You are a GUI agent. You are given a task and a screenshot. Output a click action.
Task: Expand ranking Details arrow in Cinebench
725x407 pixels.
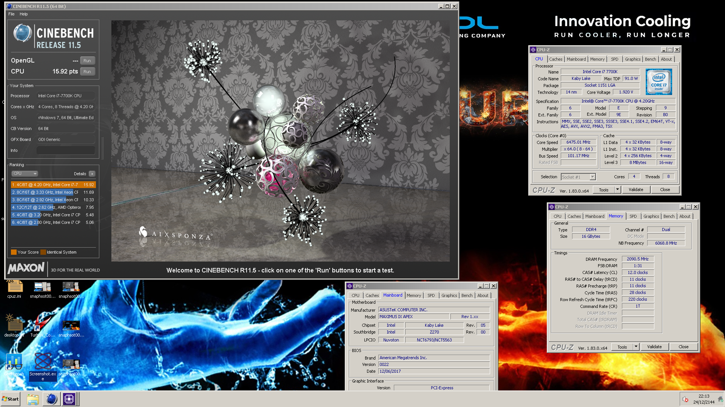(x=92, y=174)
